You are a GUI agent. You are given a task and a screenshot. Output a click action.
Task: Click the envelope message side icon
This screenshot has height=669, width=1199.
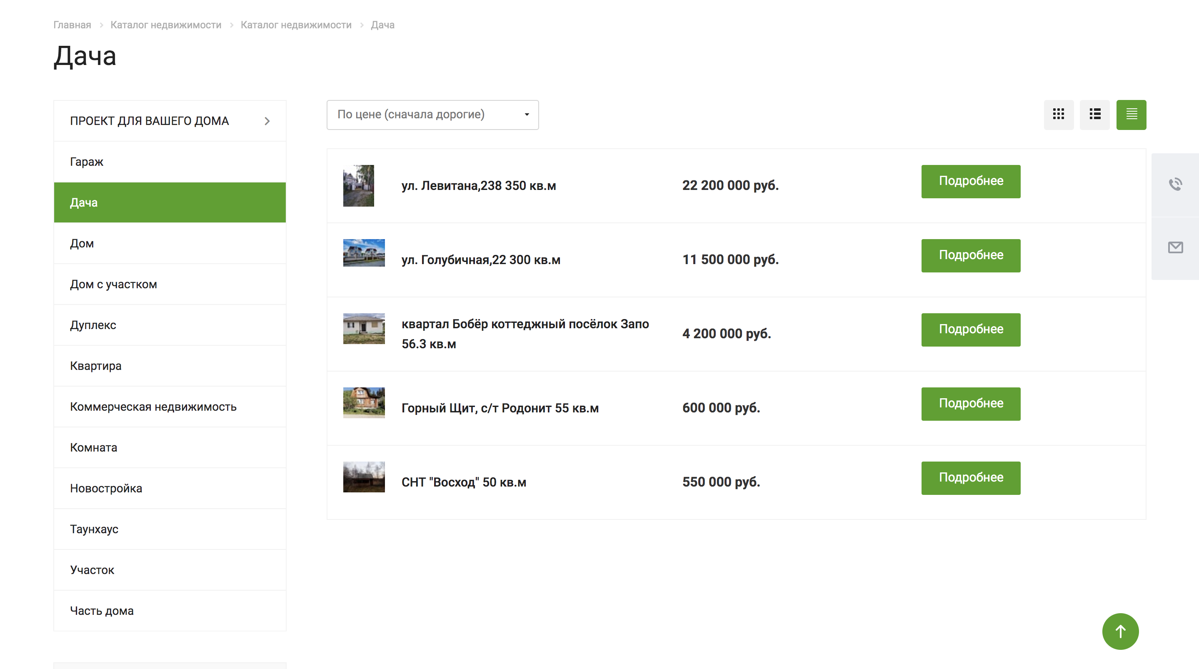(x=1175, y=248)
